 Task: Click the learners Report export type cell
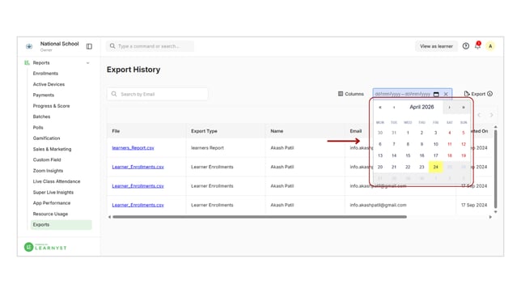[x=207, y=148]
